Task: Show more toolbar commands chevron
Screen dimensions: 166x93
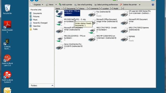Action: click(x=140, y=5)
